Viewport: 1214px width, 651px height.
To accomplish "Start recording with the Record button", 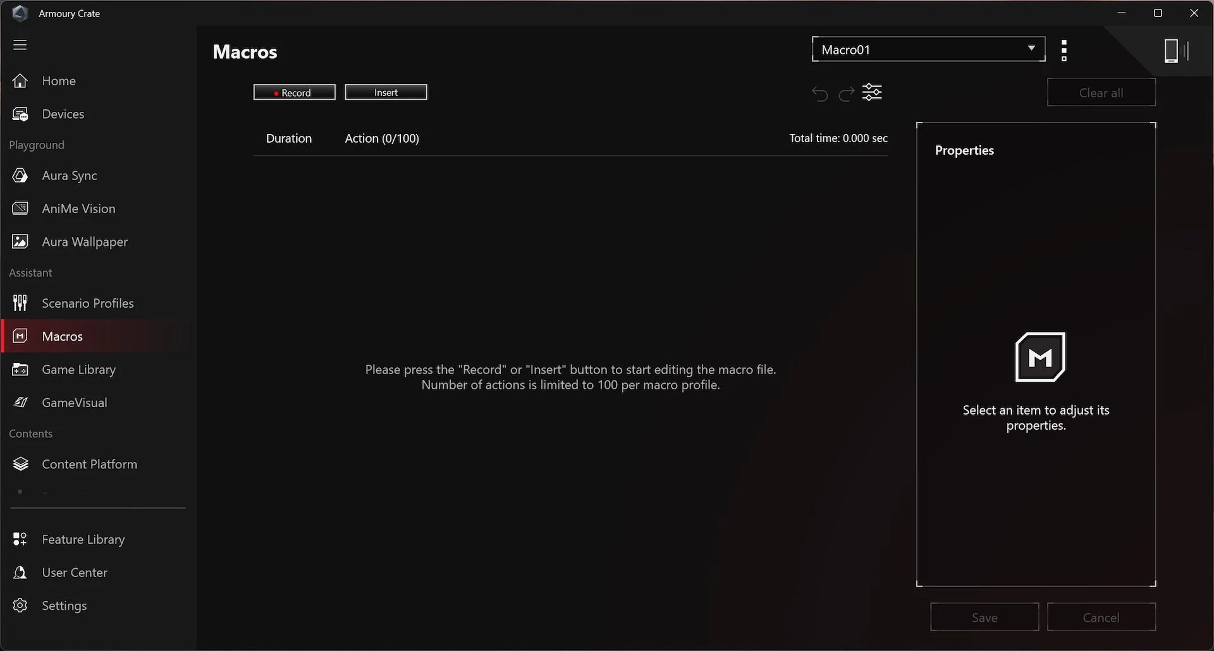I will pos(295,92).
